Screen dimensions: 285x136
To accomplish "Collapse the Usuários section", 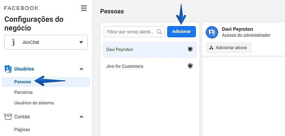I will click(81, 69).
